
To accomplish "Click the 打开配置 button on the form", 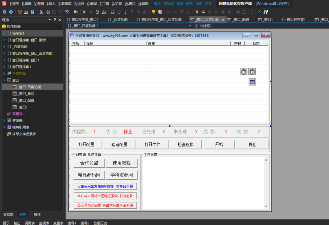I will coord(86,144).
